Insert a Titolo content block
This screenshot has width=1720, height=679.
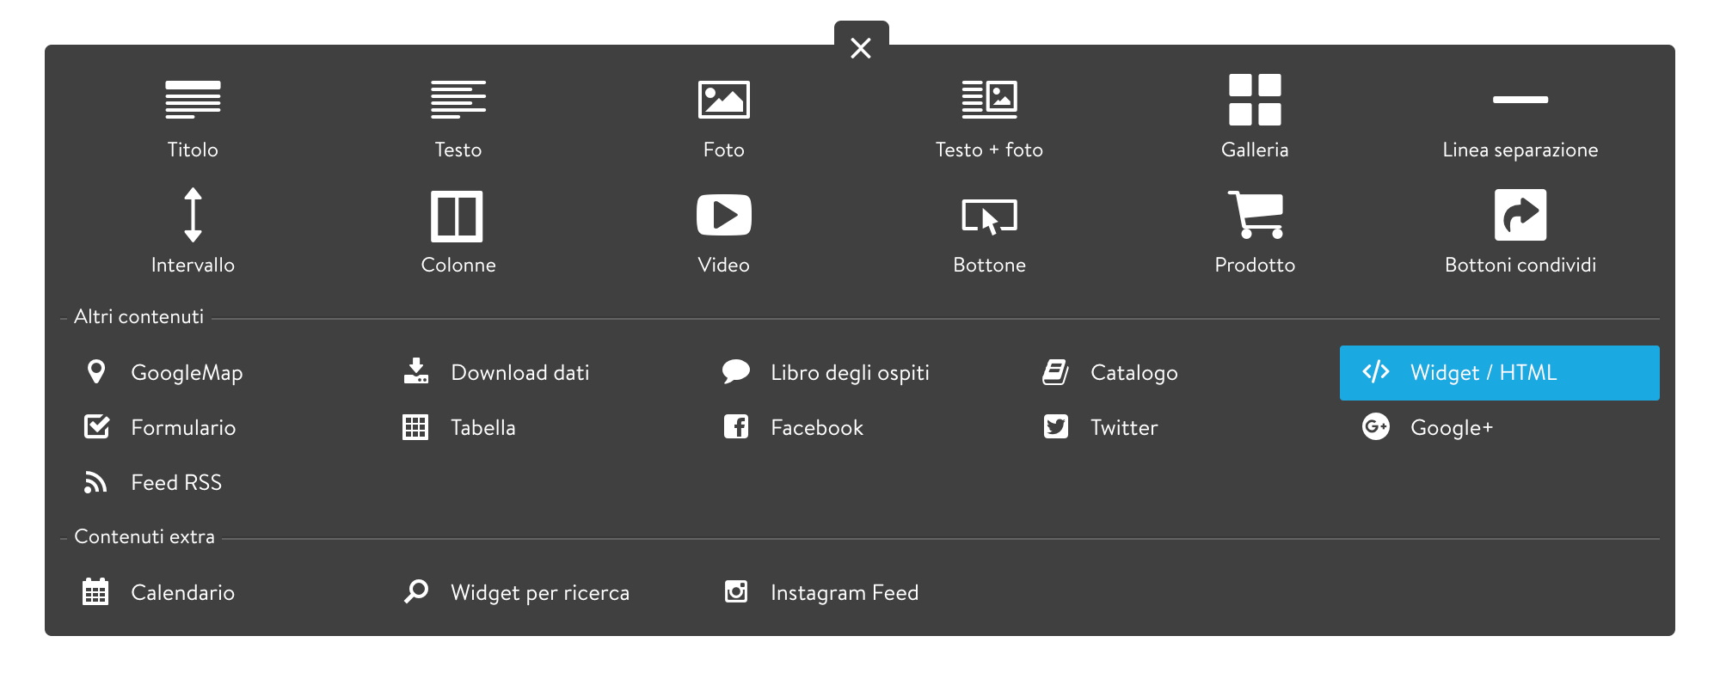(x=193, y=116)
